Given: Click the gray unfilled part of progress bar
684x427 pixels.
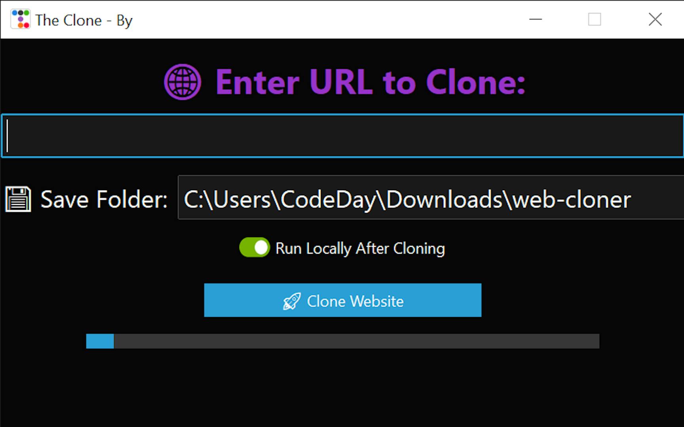Looking at the screenshot, I should pyautogui.click(x=357, y=341).
